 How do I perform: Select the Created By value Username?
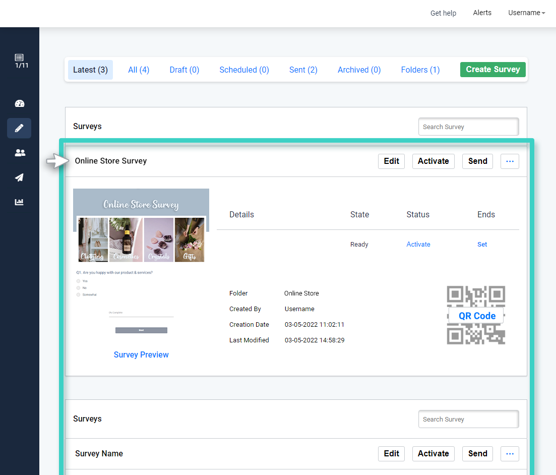299,309
